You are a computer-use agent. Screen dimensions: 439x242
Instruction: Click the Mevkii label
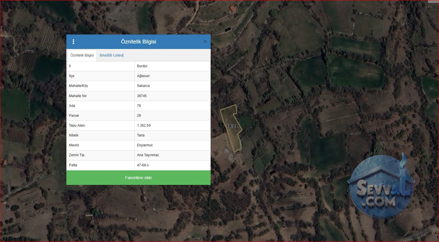[74, 145]
